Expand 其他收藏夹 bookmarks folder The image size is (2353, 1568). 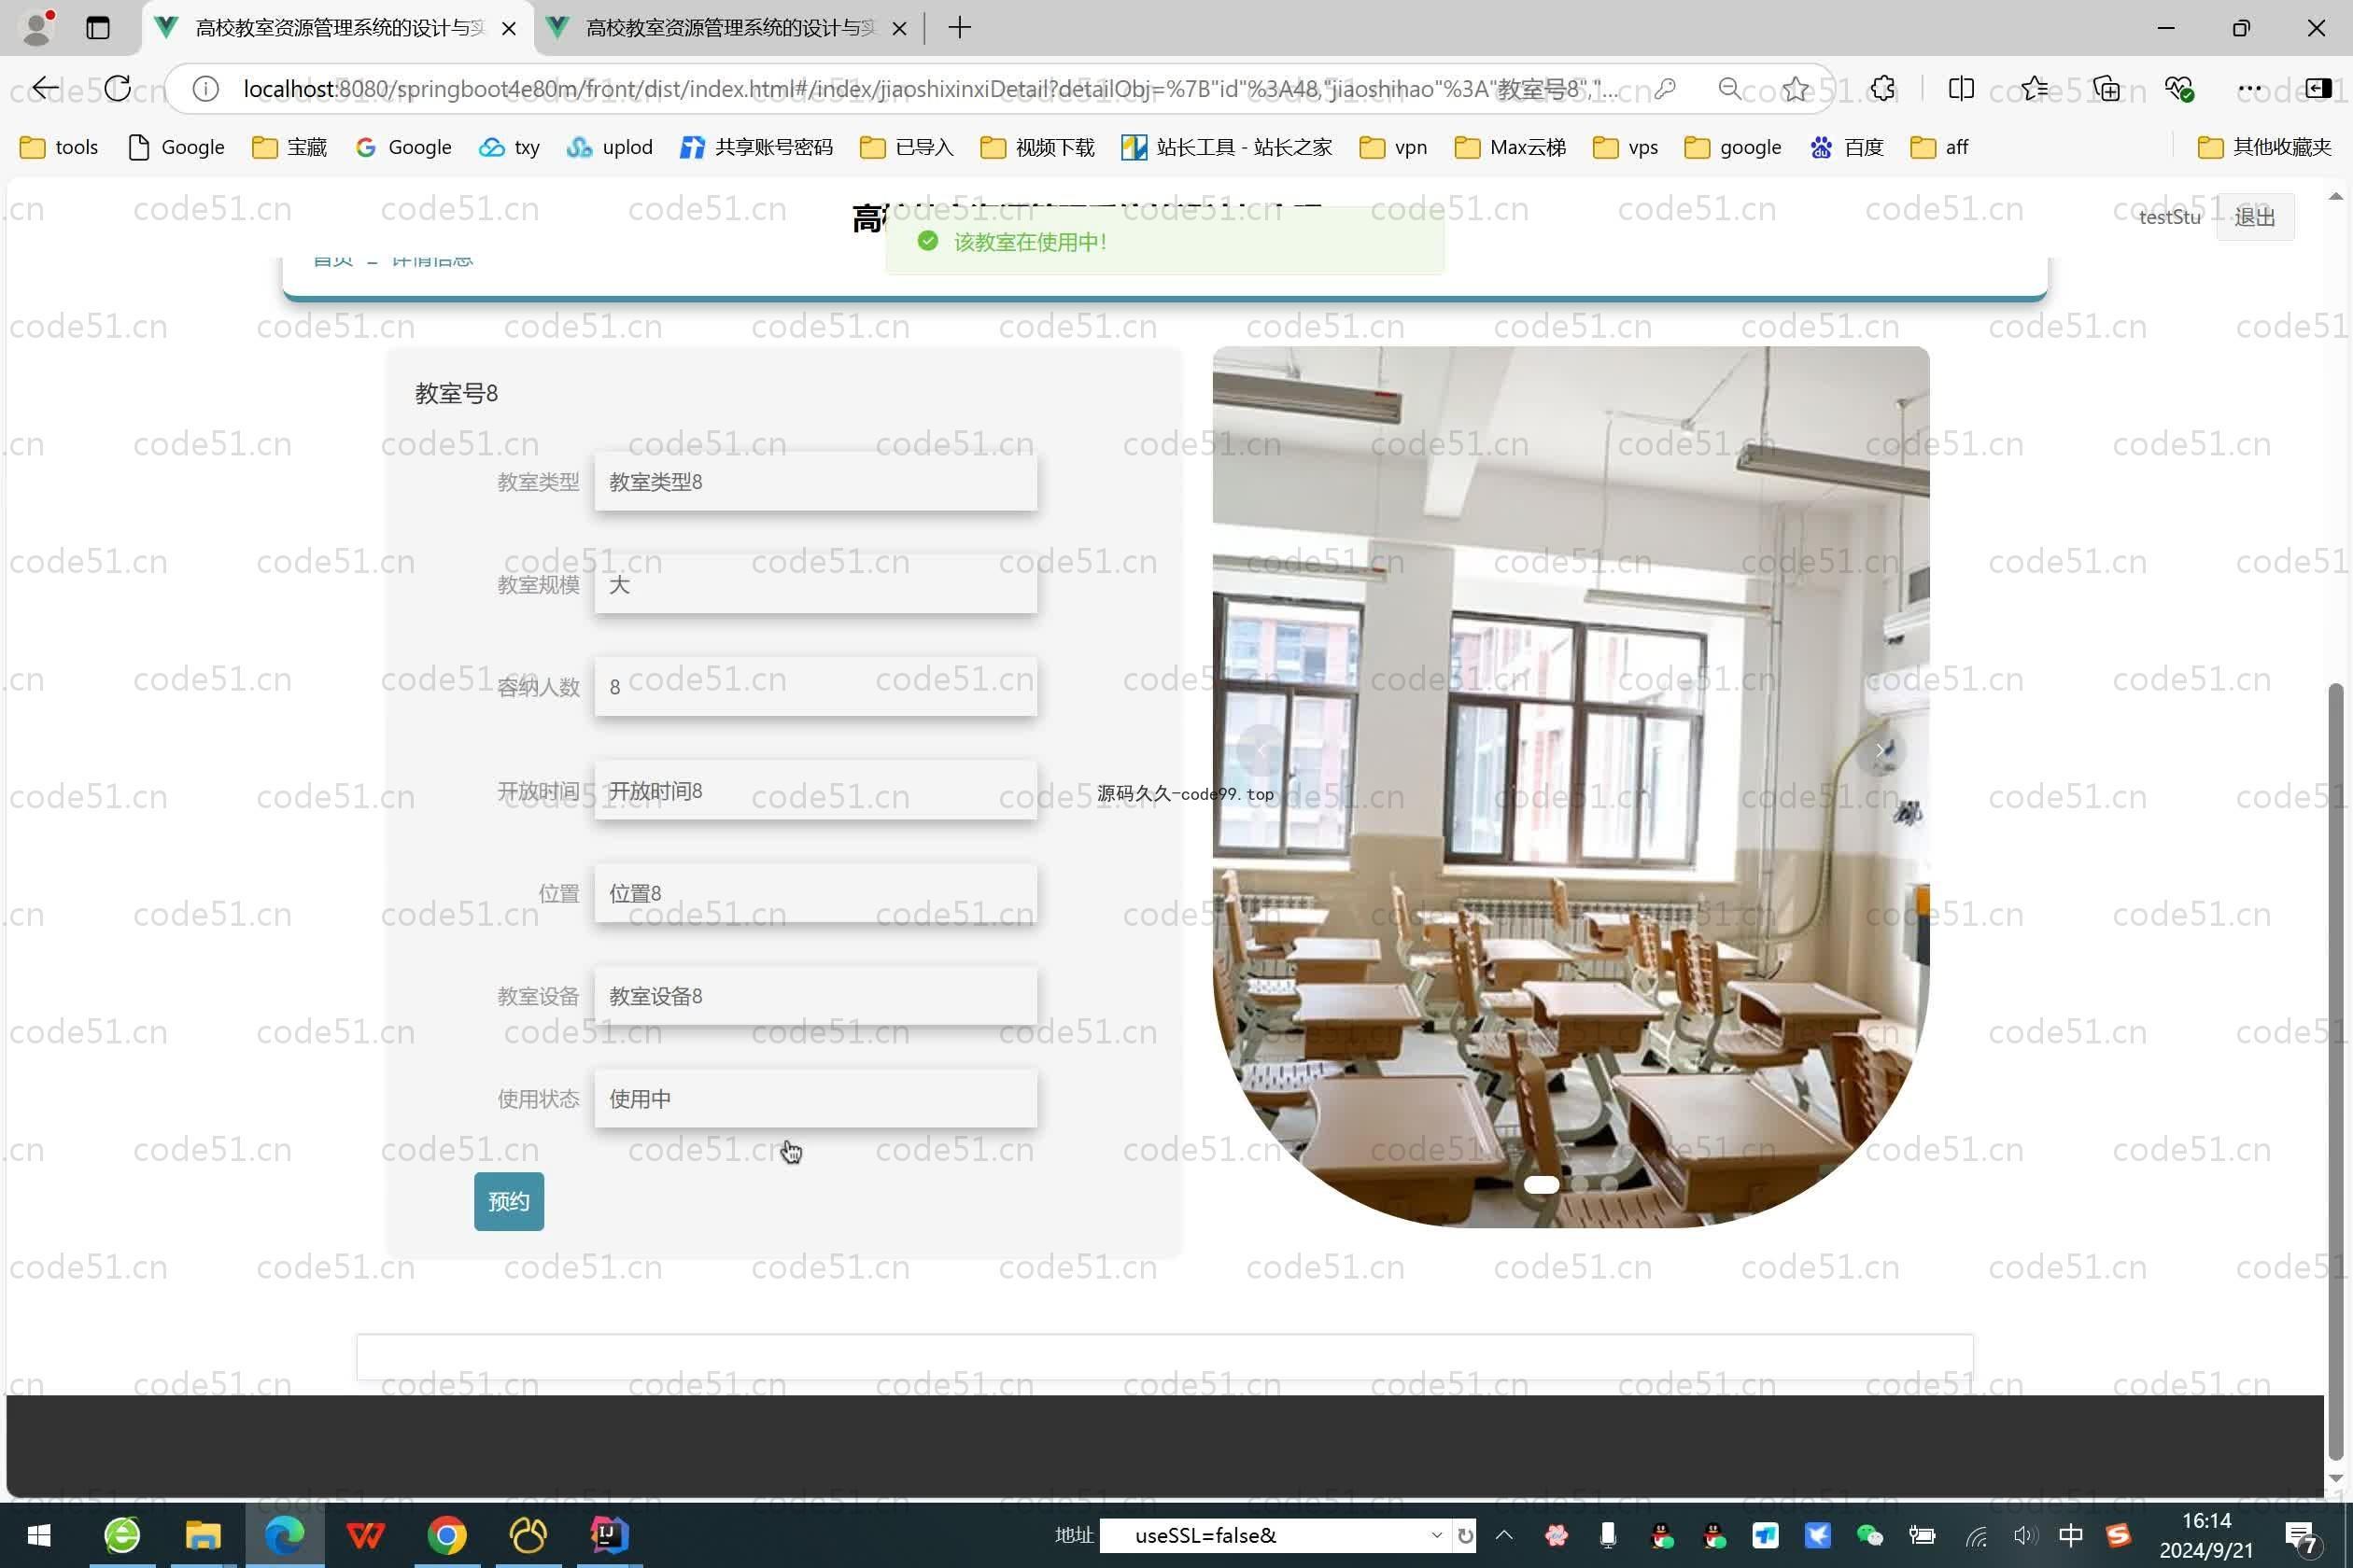click(2265, 147)
